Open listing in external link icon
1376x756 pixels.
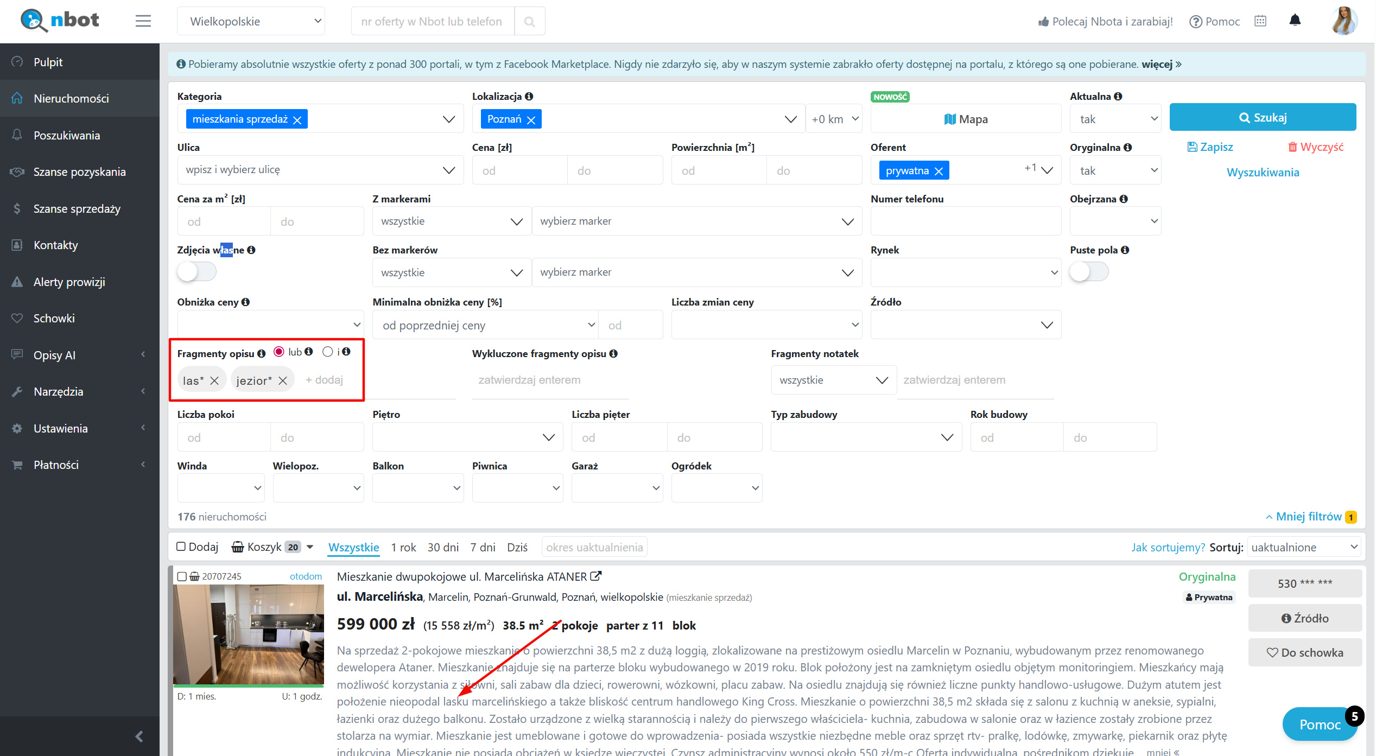[x=596, y=576]
